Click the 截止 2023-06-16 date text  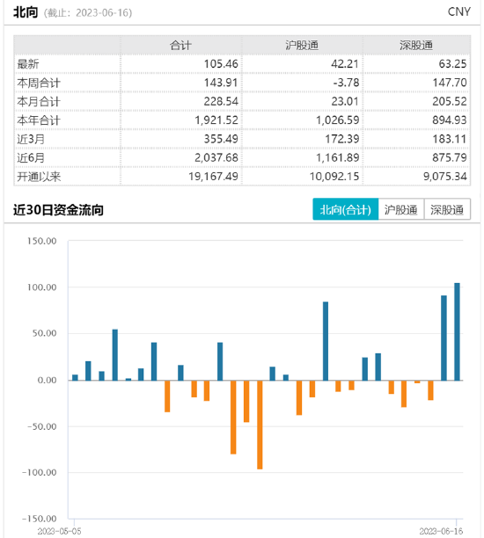click(88, 13)
